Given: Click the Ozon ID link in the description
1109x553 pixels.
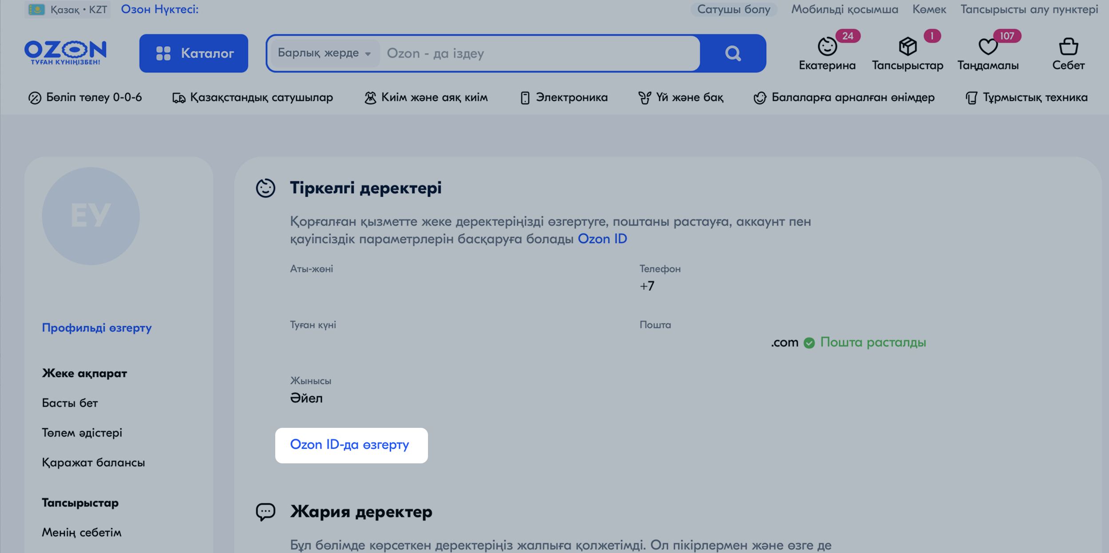Looking at the screenshot, I should coord(602,239).
